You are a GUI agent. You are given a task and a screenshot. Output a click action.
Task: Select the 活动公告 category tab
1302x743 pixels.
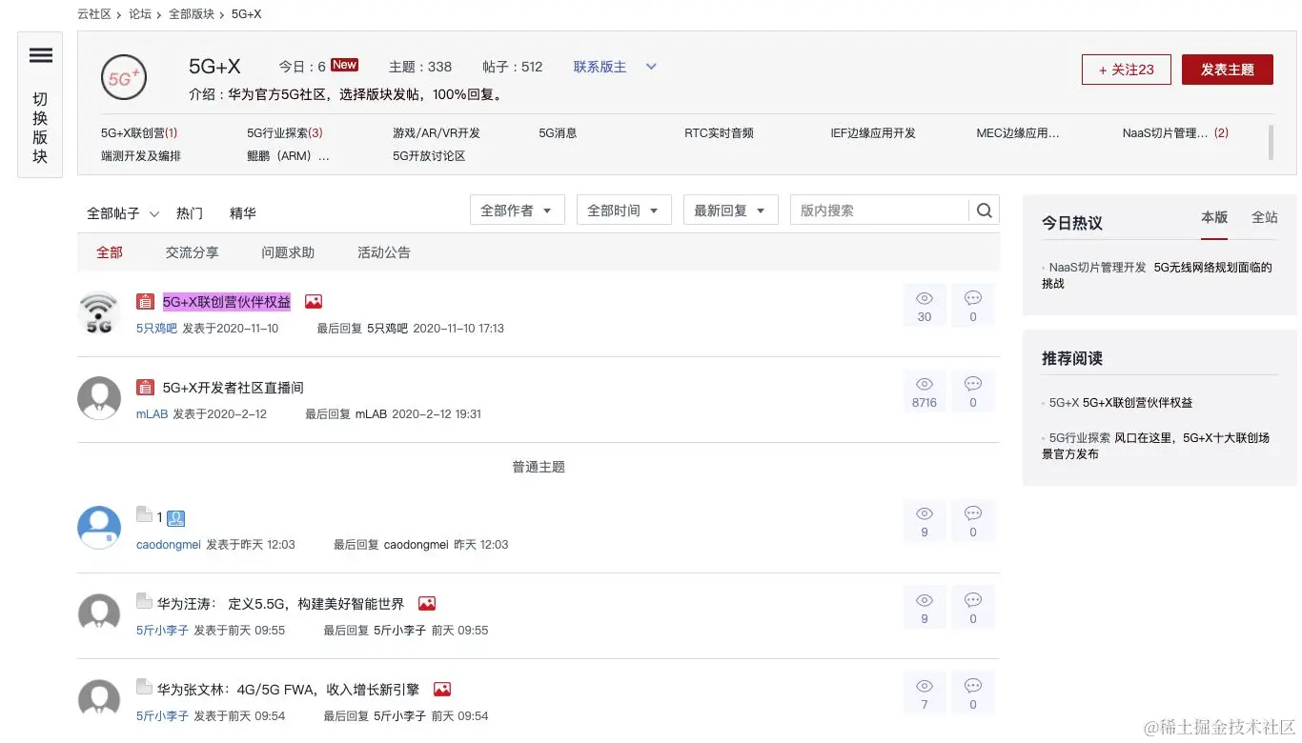[384, 252]
